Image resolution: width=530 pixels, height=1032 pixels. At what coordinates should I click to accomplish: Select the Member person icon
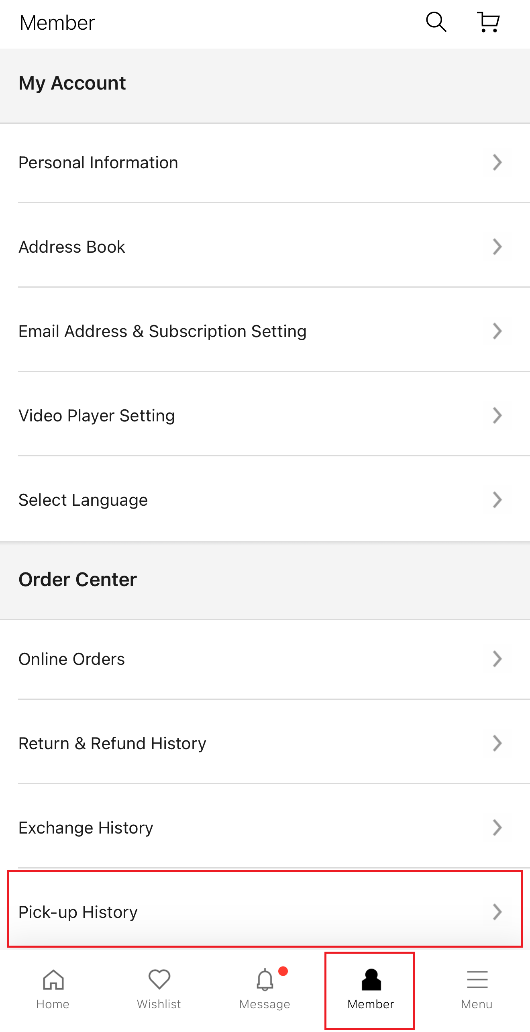(x=371, y=979)
